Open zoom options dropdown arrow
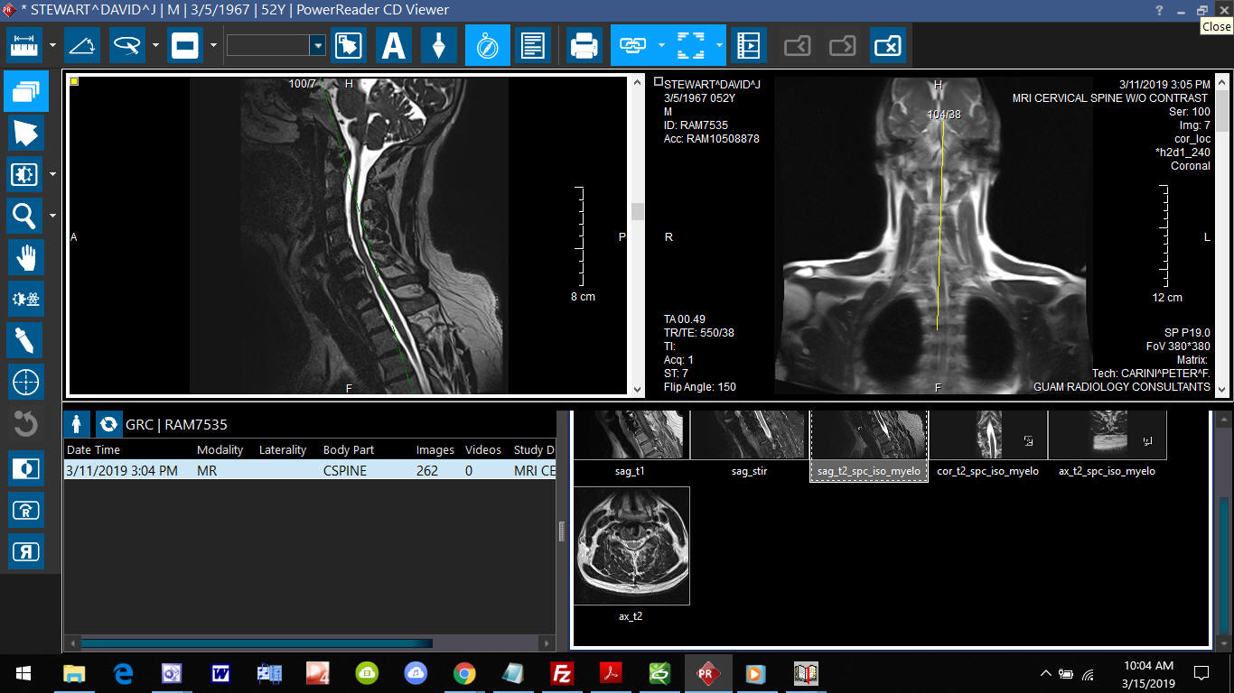Image resolution: width=1234 pixels, height=693 pixels. pyautogui.click(x=52, y=216)
